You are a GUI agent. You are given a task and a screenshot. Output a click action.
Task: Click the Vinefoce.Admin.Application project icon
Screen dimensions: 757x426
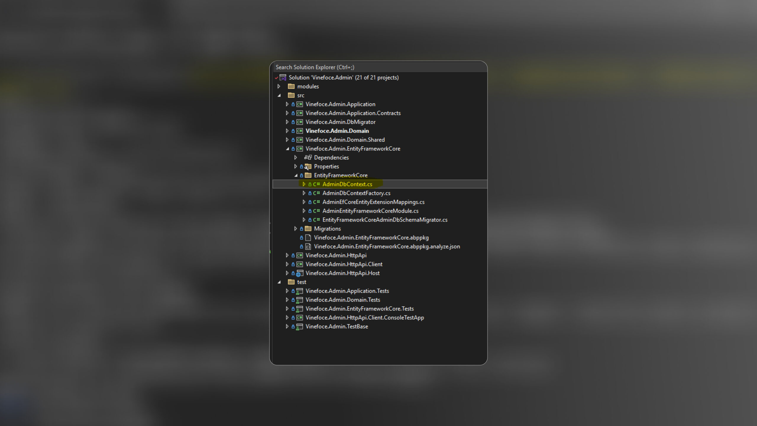click(300, 104)
